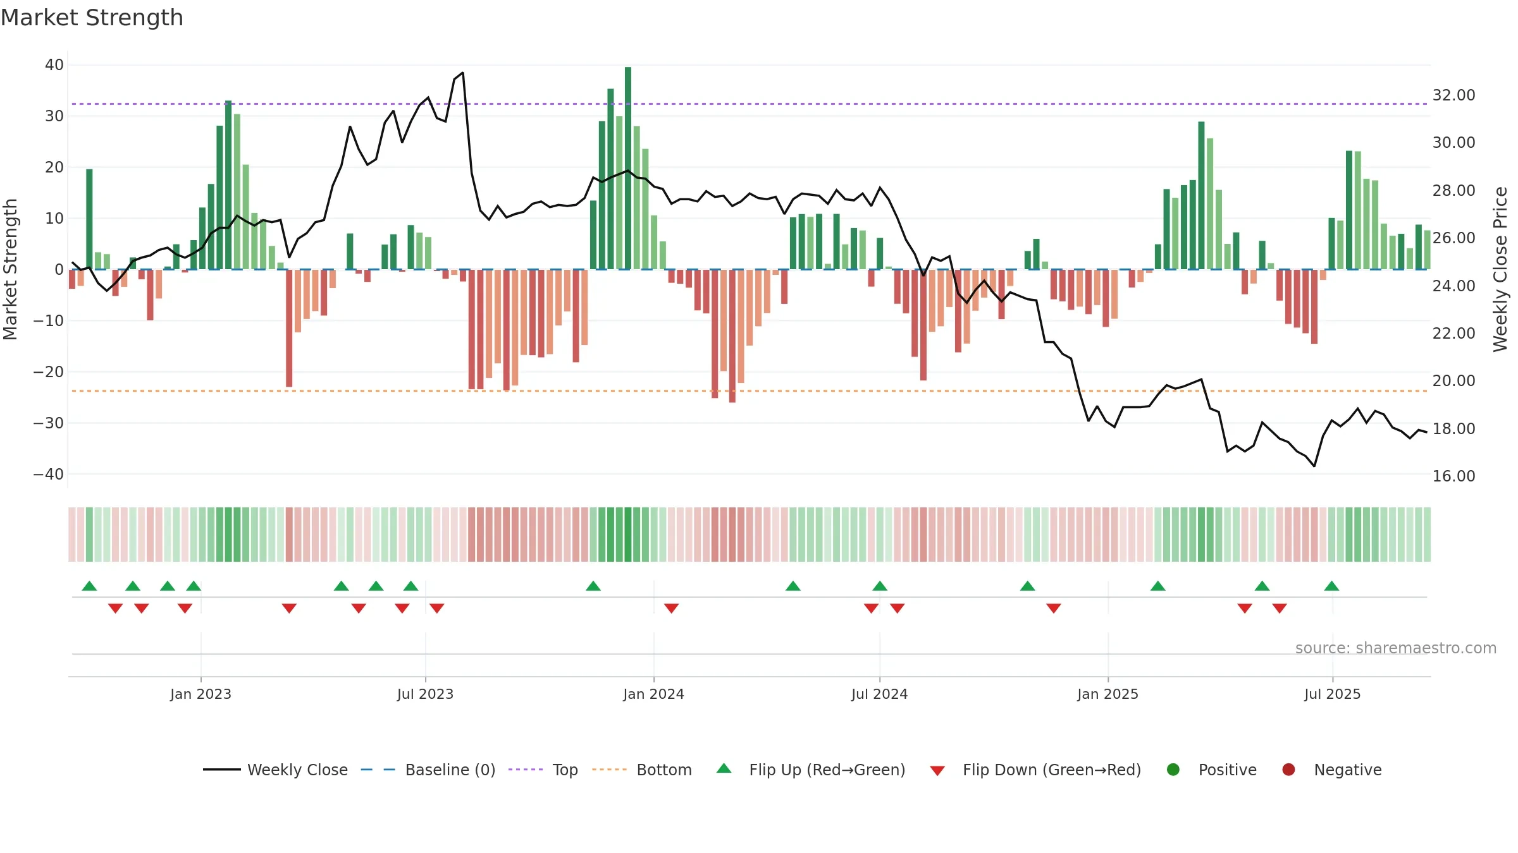Click the Jul 2024 axis label
Viewport: 1518px width, 853px height.
[x=879, y=694]
